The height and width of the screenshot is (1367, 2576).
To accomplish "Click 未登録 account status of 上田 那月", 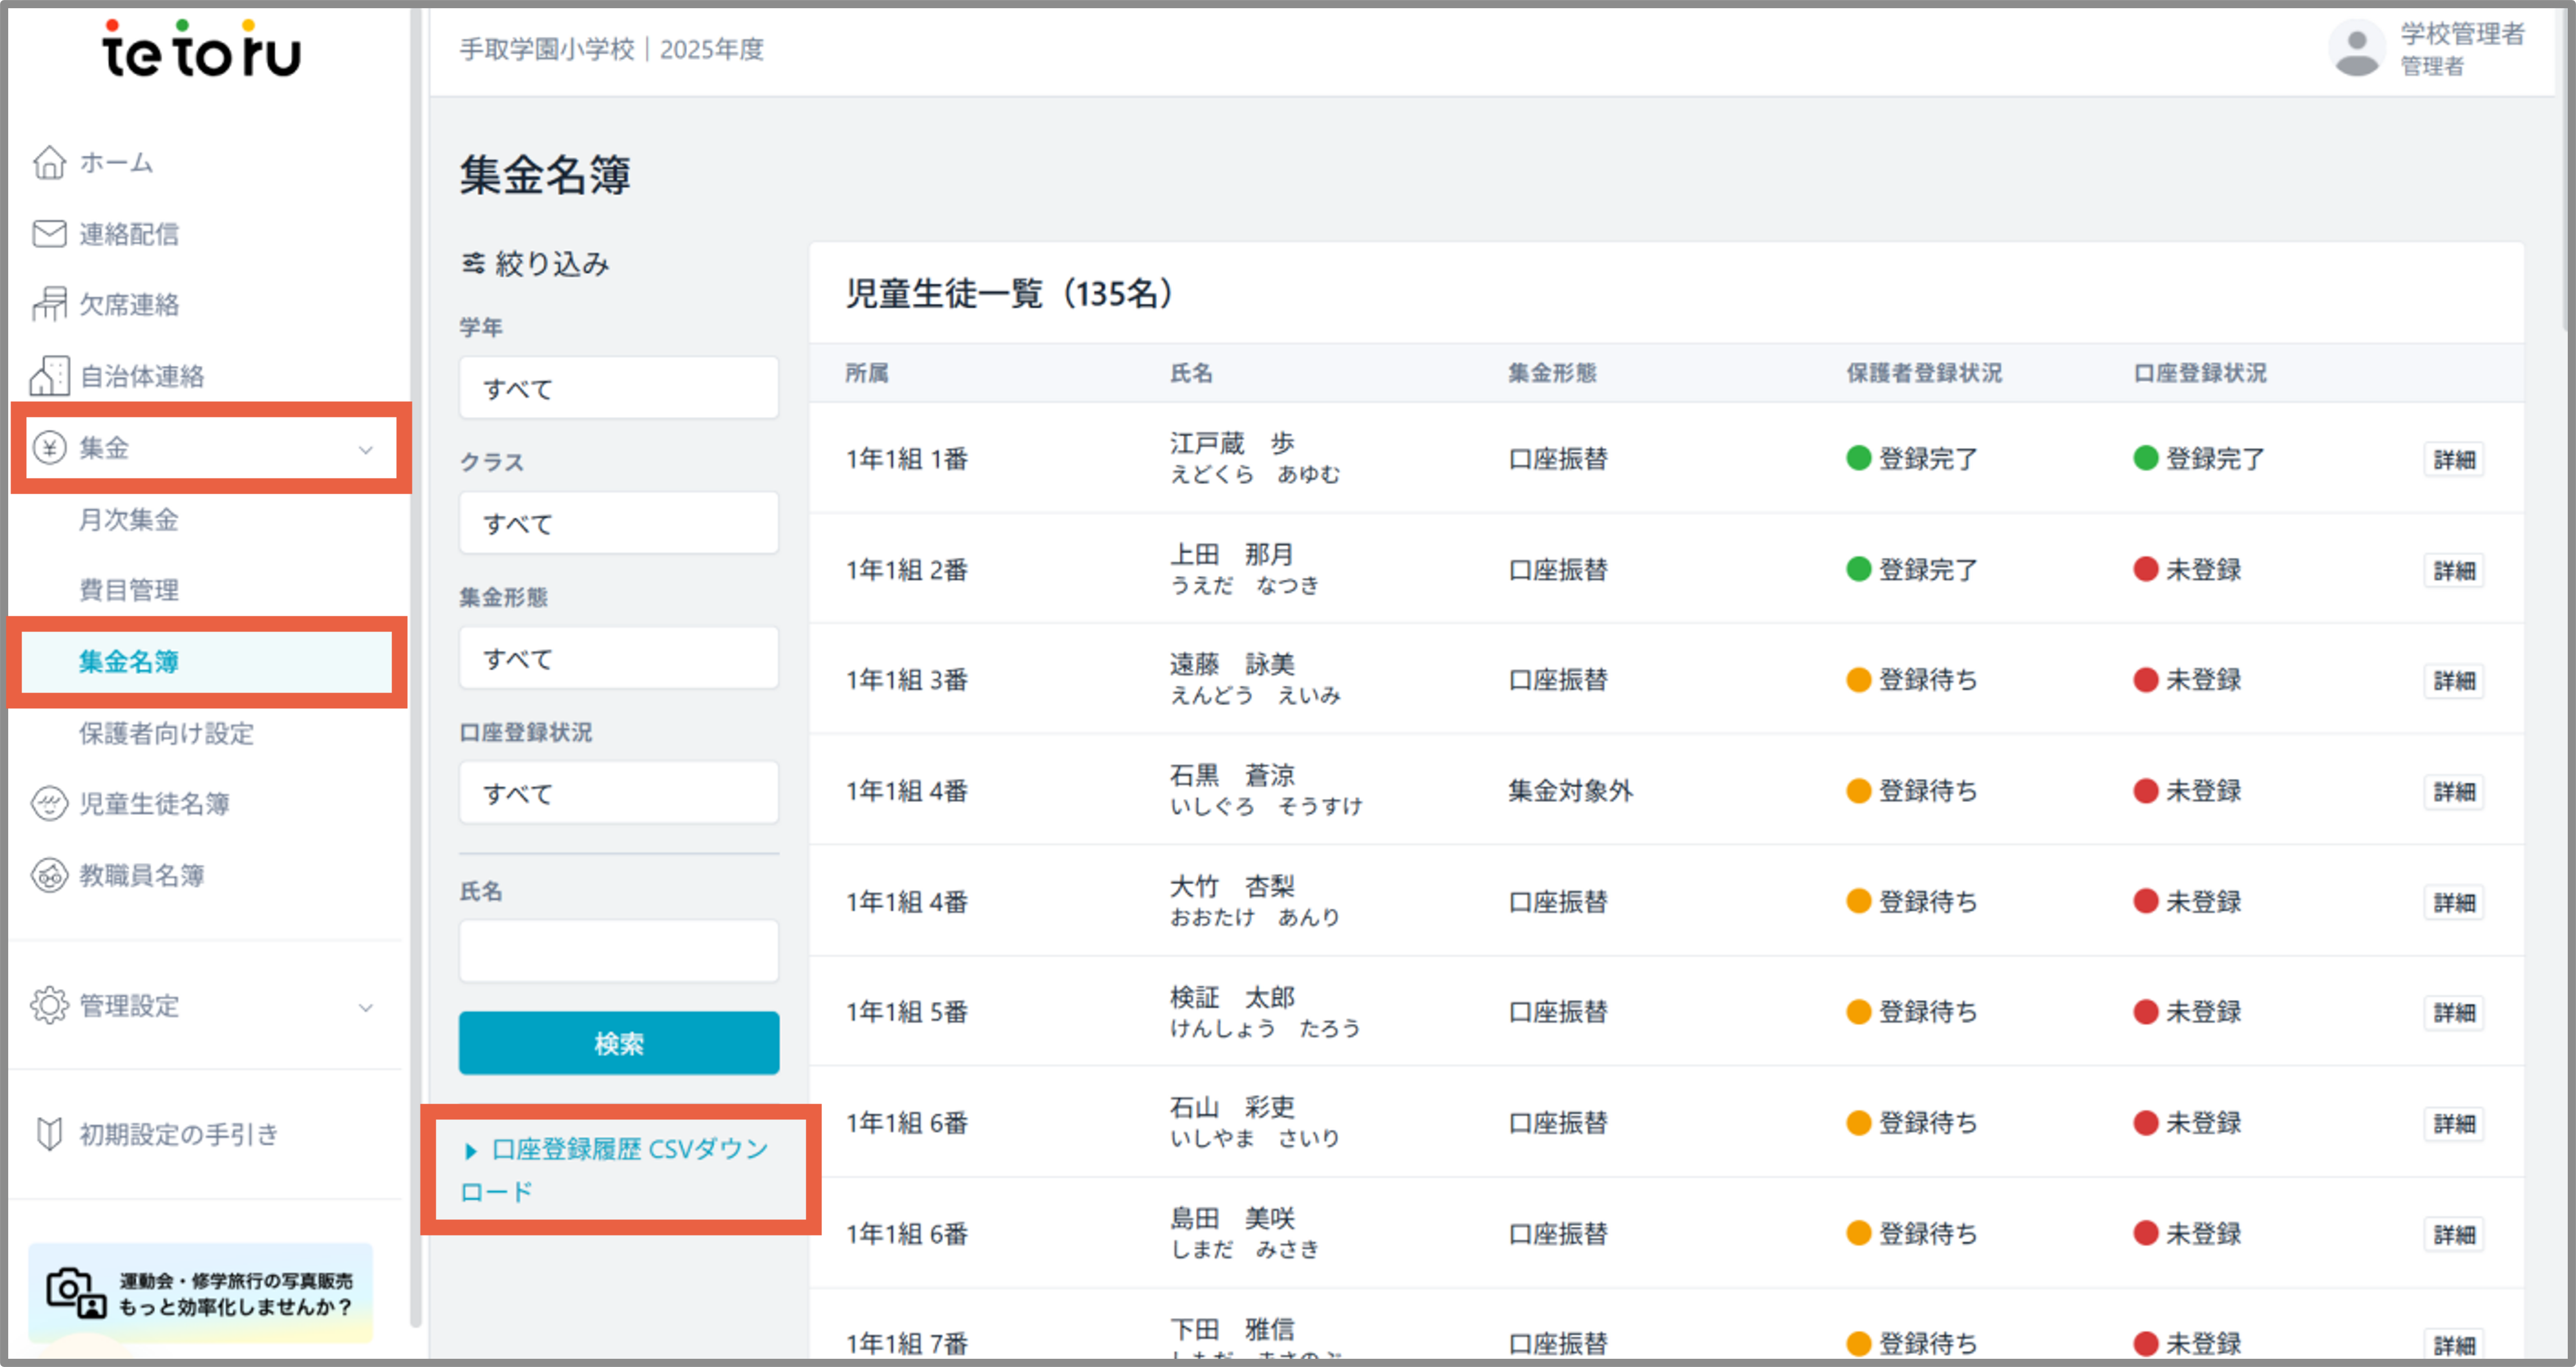I will (x=2187, y=570).
